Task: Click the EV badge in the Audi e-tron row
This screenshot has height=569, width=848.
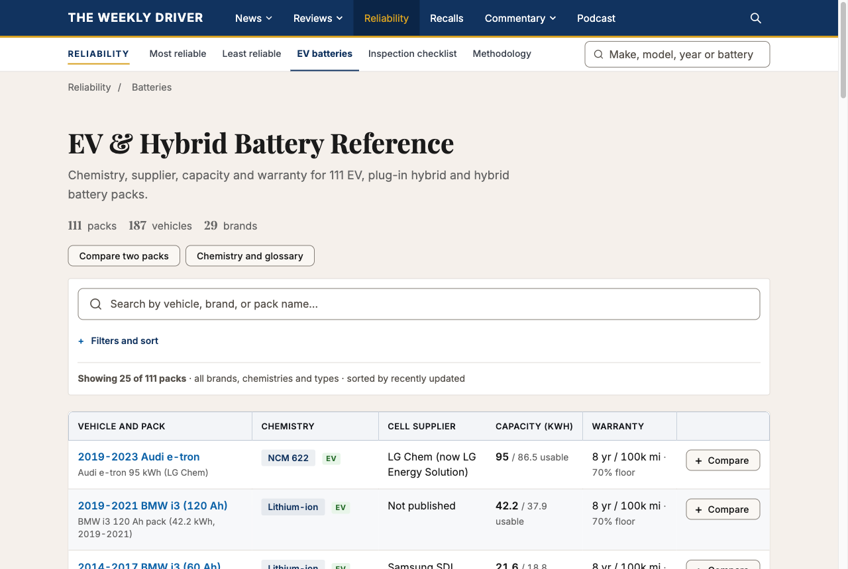Action: tap(331, 459)
